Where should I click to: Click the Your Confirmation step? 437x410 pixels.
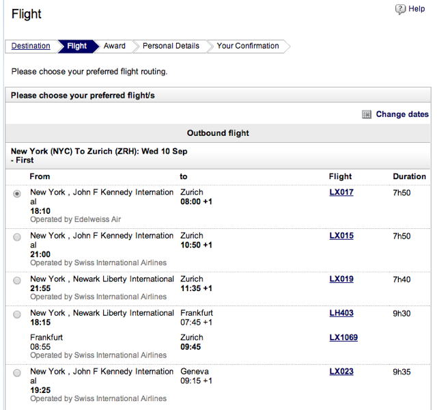(248, 46)
